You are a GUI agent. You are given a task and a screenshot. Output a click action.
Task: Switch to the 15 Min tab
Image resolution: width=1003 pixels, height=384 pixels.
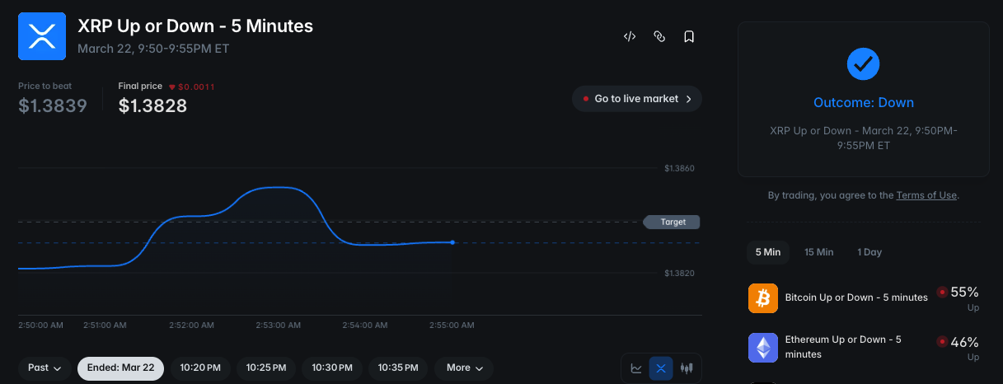(818, 252)
